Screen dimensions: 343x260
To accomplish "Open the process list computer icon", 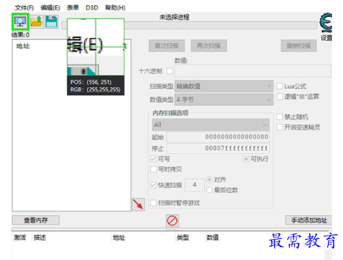I will (20, 21).
